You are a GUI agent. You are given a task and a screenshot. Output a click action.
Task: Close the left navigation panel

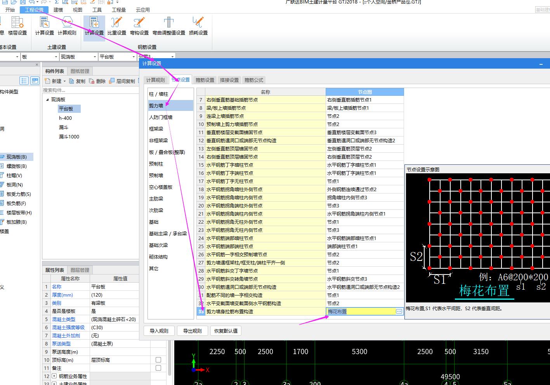pyautogui.click(x=37, y=65)
